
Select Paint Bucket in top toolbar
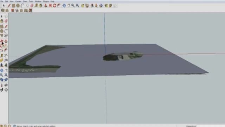(41, 6)
